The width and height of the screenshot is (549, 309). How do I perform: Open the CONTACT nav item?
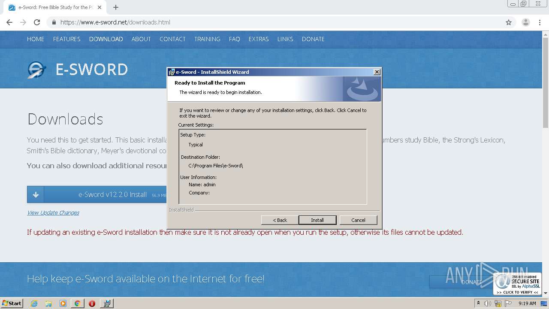tap(172, 39)
